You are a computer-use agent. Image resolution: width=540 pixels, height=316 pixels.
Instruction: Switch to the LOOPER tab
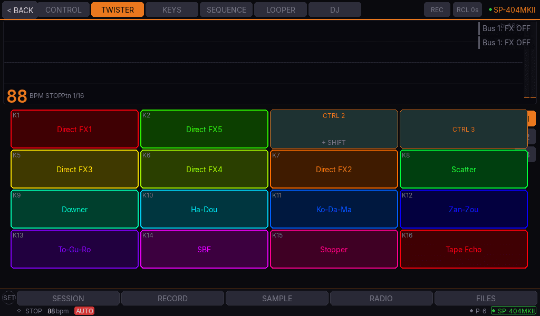coord(281,9)
